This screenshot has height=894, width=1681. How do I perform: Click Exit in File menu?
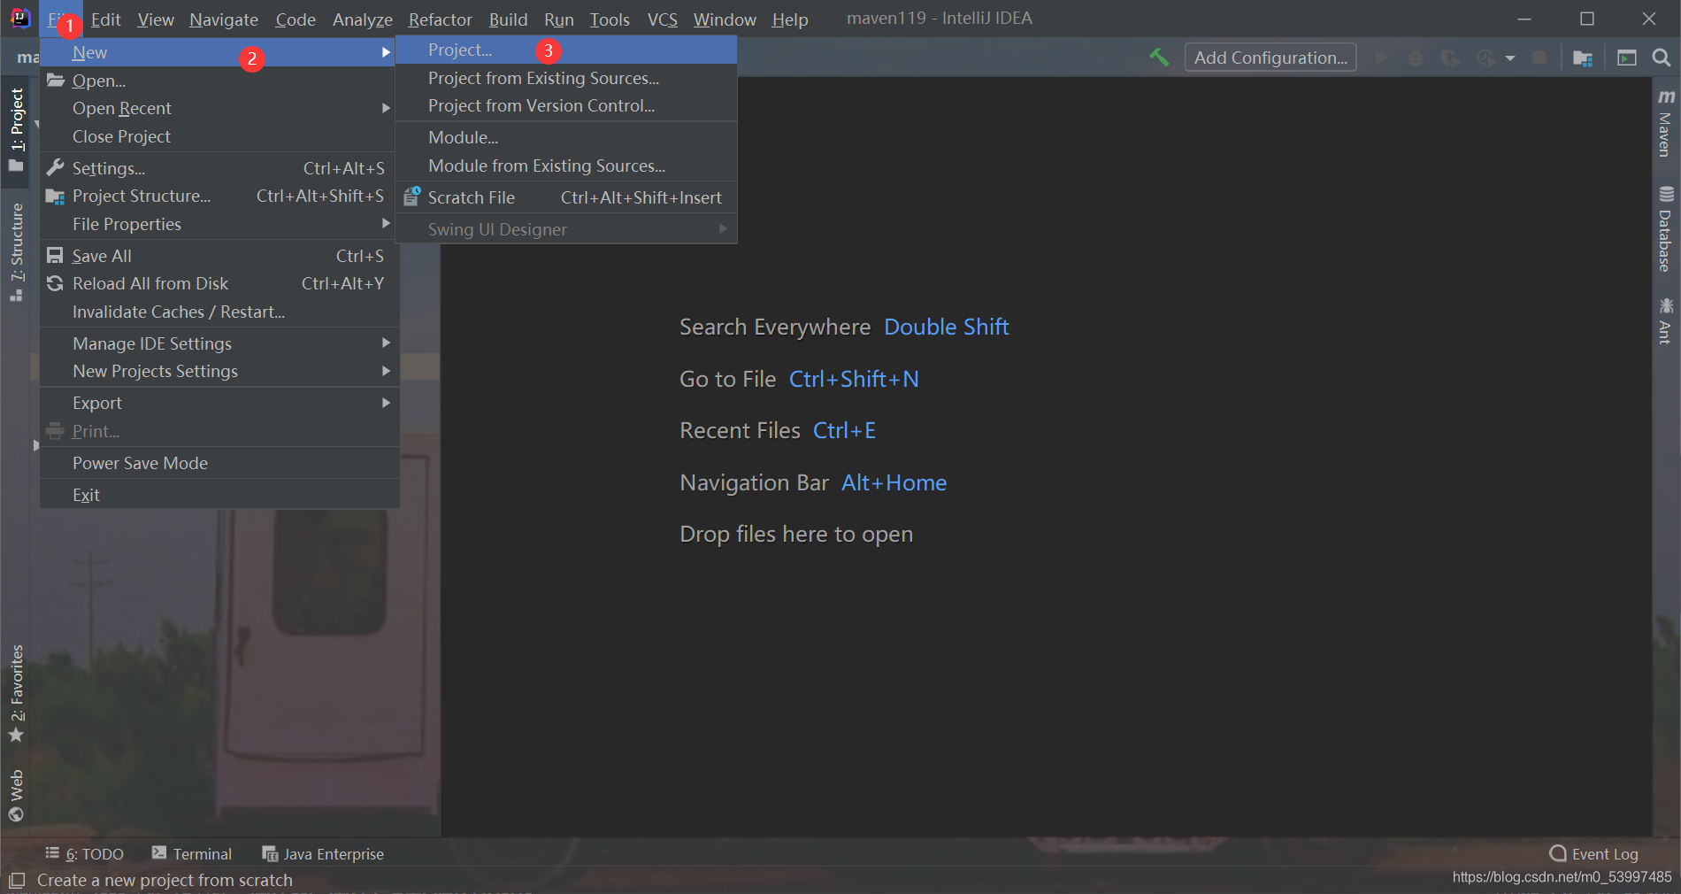click(219, 495)
